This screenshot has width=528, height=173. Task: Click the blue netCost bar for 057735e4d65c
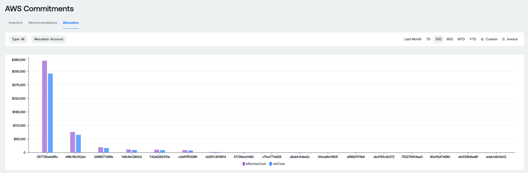pyautogui.click(x=50, y=113)
